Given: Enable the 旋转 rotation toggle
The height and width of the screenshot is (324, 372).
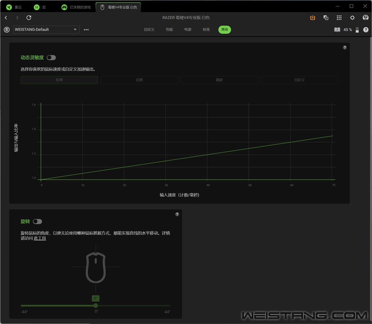Looking at the screenshot, I should click(x=37, y=222).
